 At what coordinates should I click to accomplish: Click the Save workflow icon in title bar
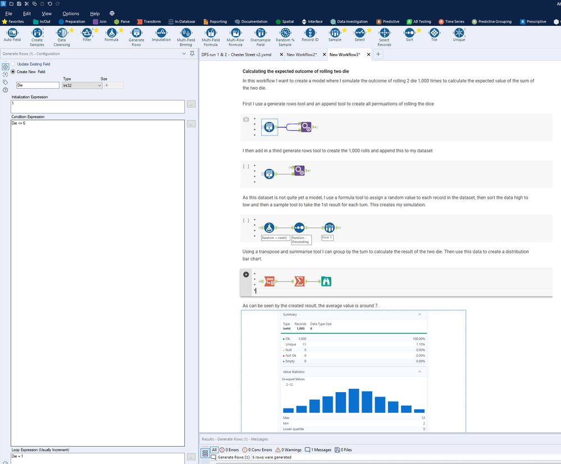(19, 3)
